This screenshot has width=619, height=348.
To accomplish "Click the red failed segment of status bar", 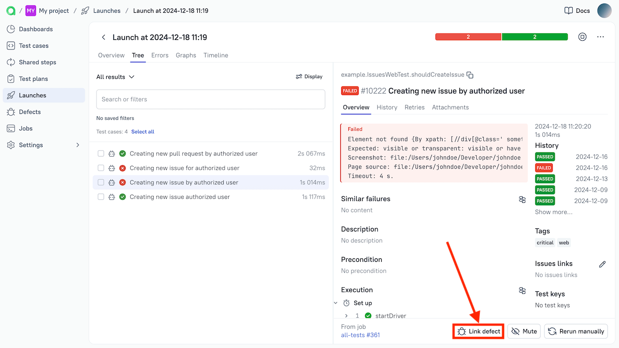I will tap(468, 37).
